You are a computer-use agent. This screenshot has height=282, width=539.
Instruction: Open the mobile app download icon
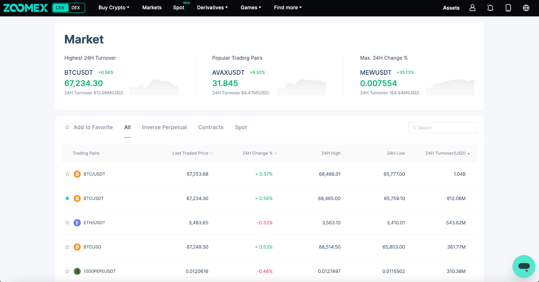point(508,8)
